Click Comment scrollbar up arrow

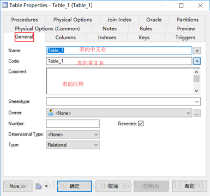pos(196,72)
